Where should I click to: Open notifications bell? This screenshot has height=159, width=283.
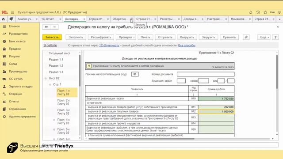(251, 12)
